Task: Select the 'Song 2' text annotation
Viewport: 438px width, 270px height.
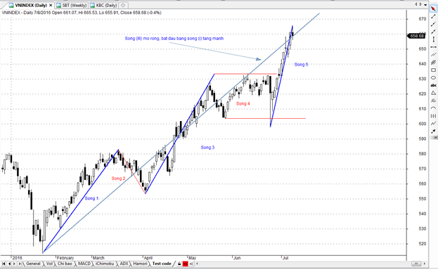Action: 118,179
